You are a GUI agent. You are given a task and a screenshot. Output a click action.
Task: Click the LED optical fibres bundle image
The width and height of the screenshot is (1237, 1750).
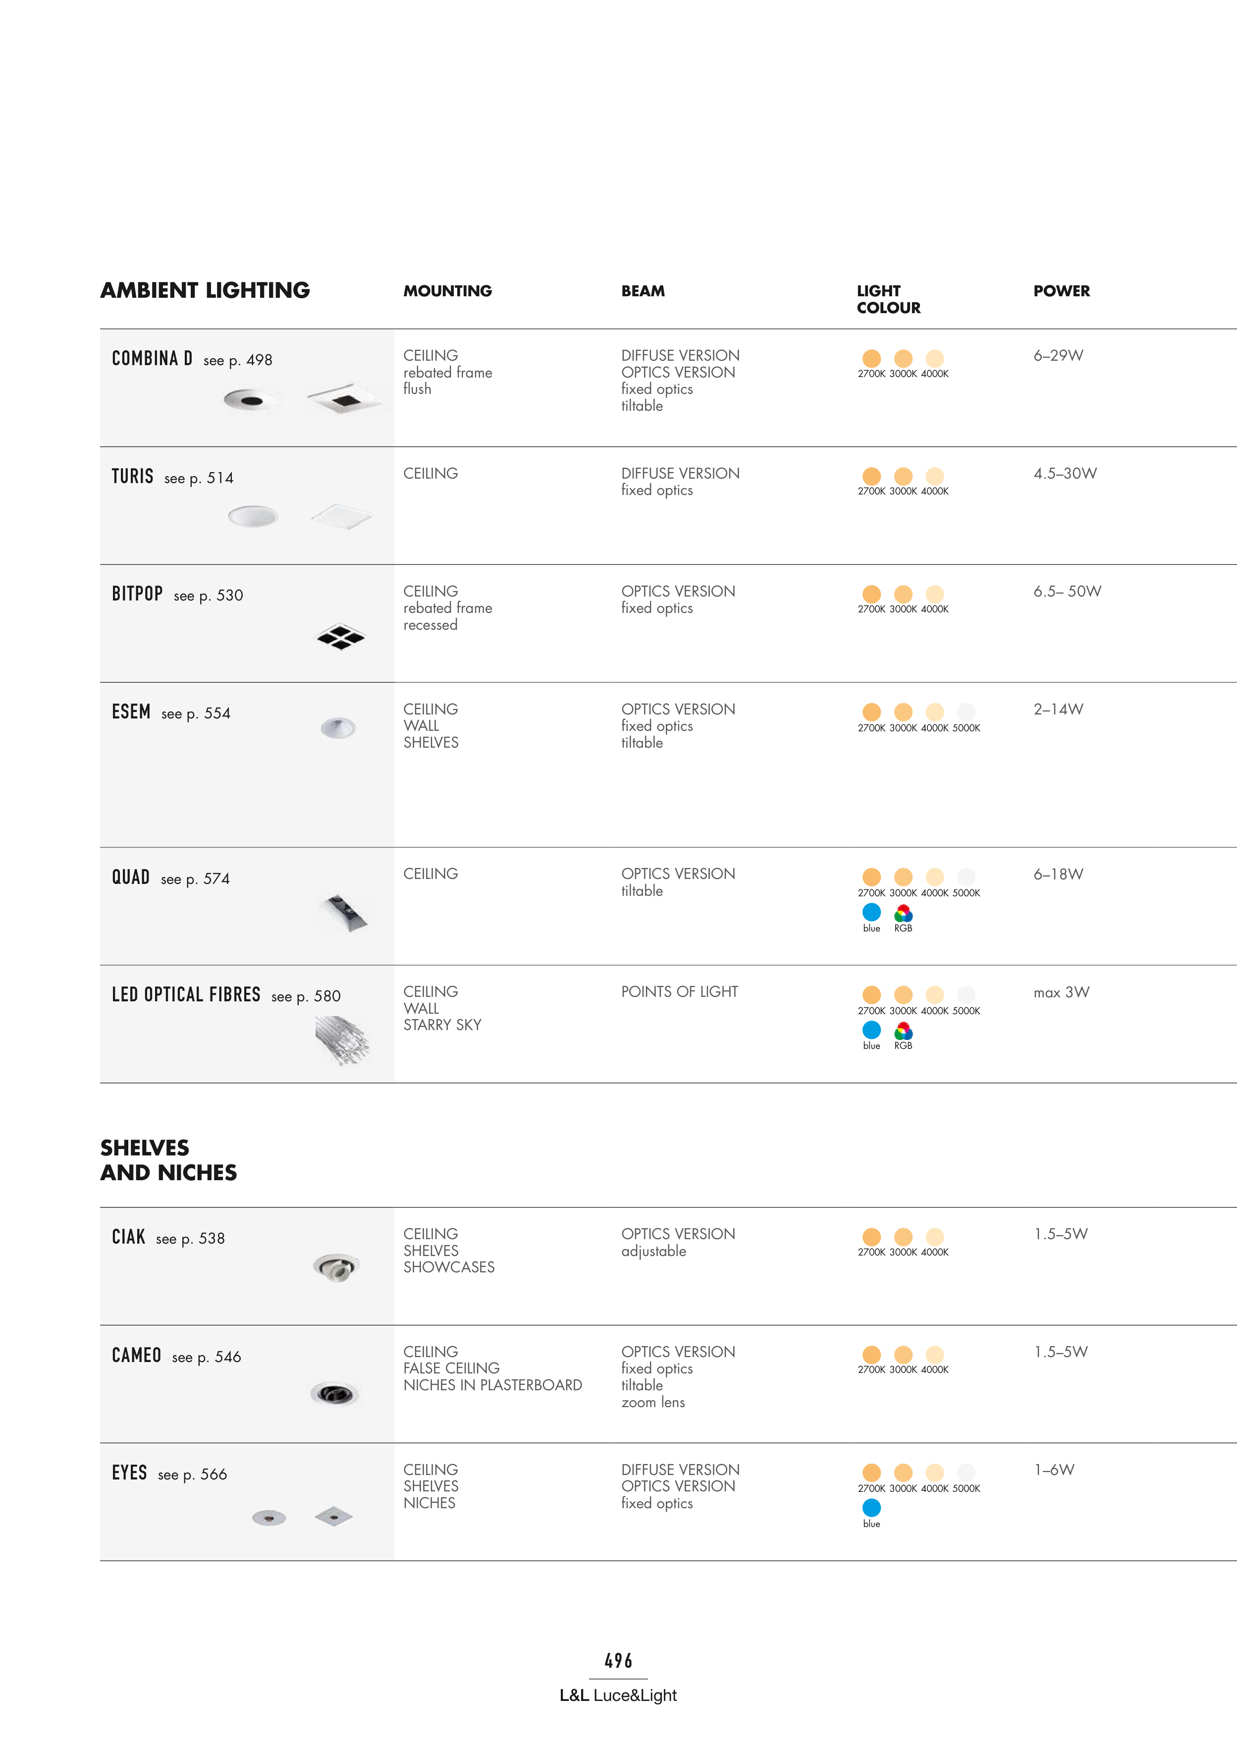(x=342, y=1040)
